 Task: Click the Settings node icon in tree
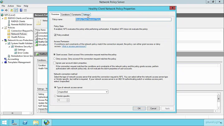point(16,50)
